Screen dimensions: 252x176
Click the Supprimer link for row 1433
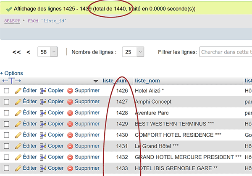point(87,168)
